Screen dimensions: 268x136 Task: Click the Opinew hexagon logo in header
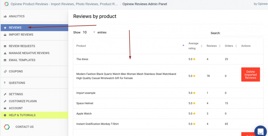click(7, 4)
